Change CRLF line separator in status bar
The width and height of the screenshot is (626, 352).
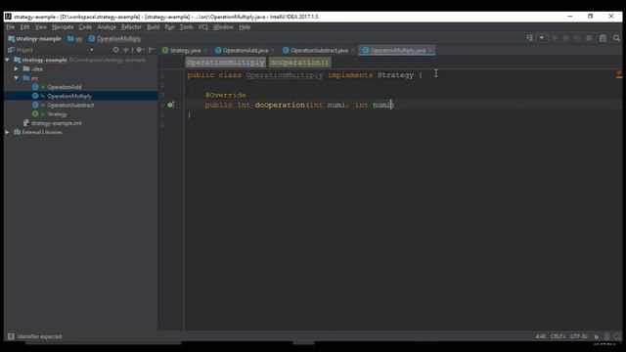(x=559, y=336)
